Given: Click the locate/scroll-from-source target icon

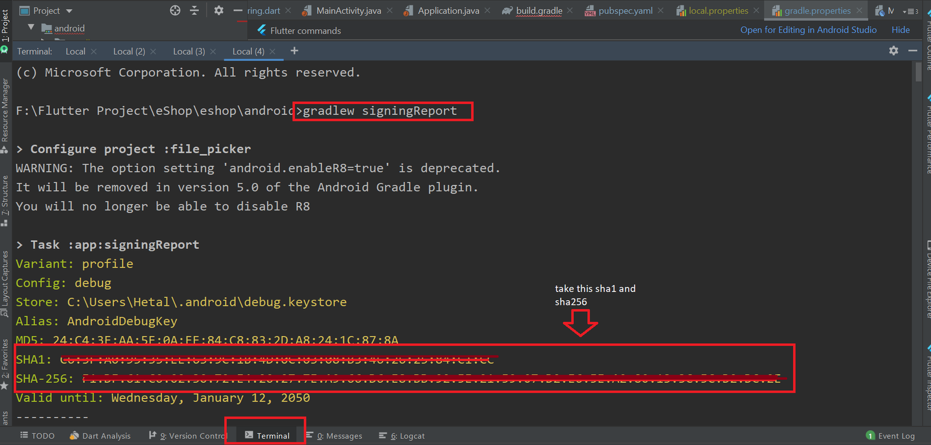Looking at the screenshot, I should (175, 10).
